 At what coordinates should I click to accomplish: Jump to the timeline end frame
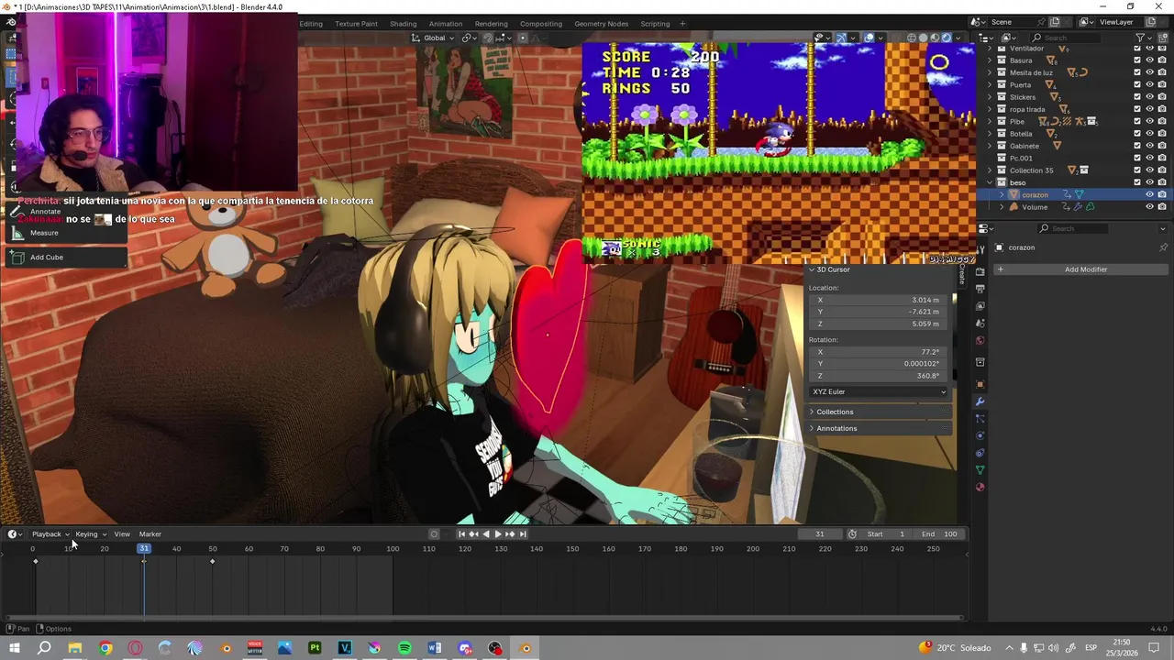523,533
